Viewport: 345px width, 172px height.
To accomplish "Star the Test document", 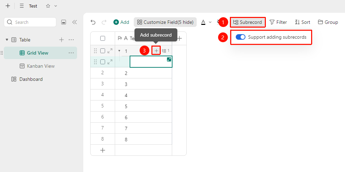I will coord(48,6).
